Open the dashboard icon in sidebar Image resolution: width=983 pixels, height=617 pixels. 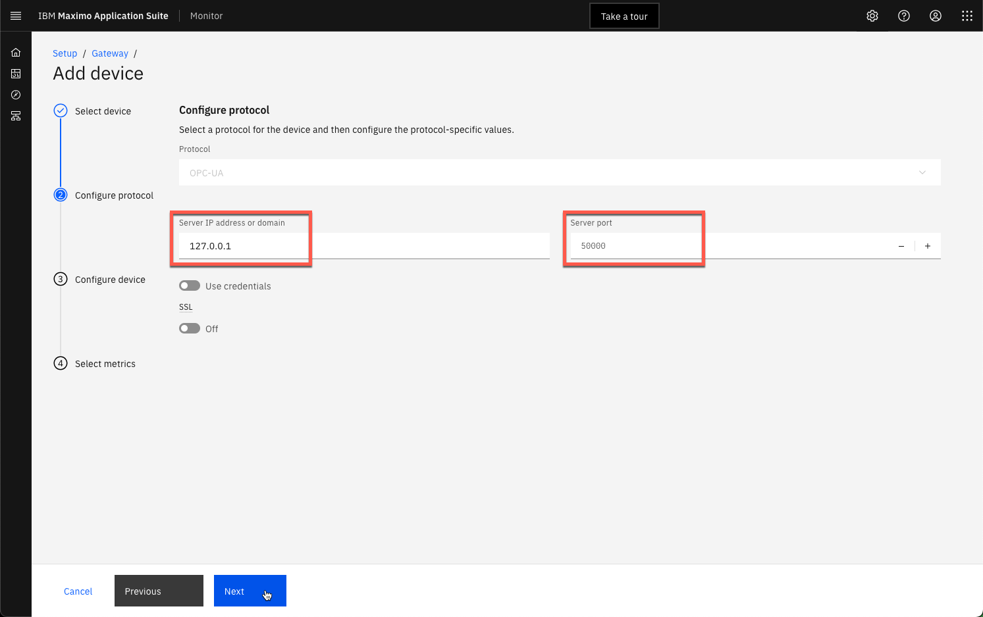coord(16,74)
